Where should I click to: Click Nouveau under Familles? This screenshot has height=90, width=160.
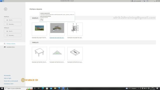[13, 35]
